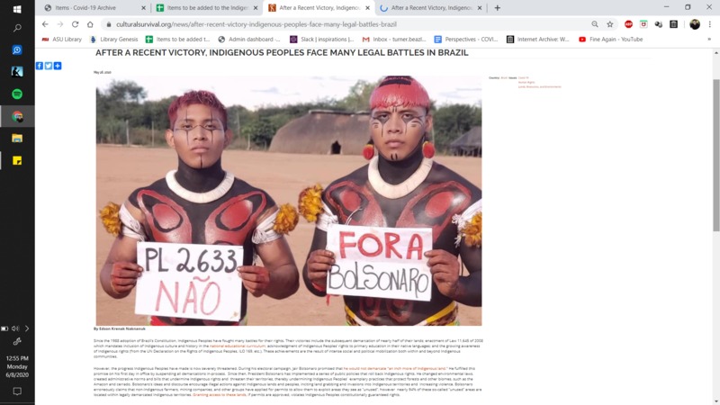Image resolution: width=720 pixels, height=405 pixels.
Task: Click the URL address bar field
Action: [x=349, y=24]
